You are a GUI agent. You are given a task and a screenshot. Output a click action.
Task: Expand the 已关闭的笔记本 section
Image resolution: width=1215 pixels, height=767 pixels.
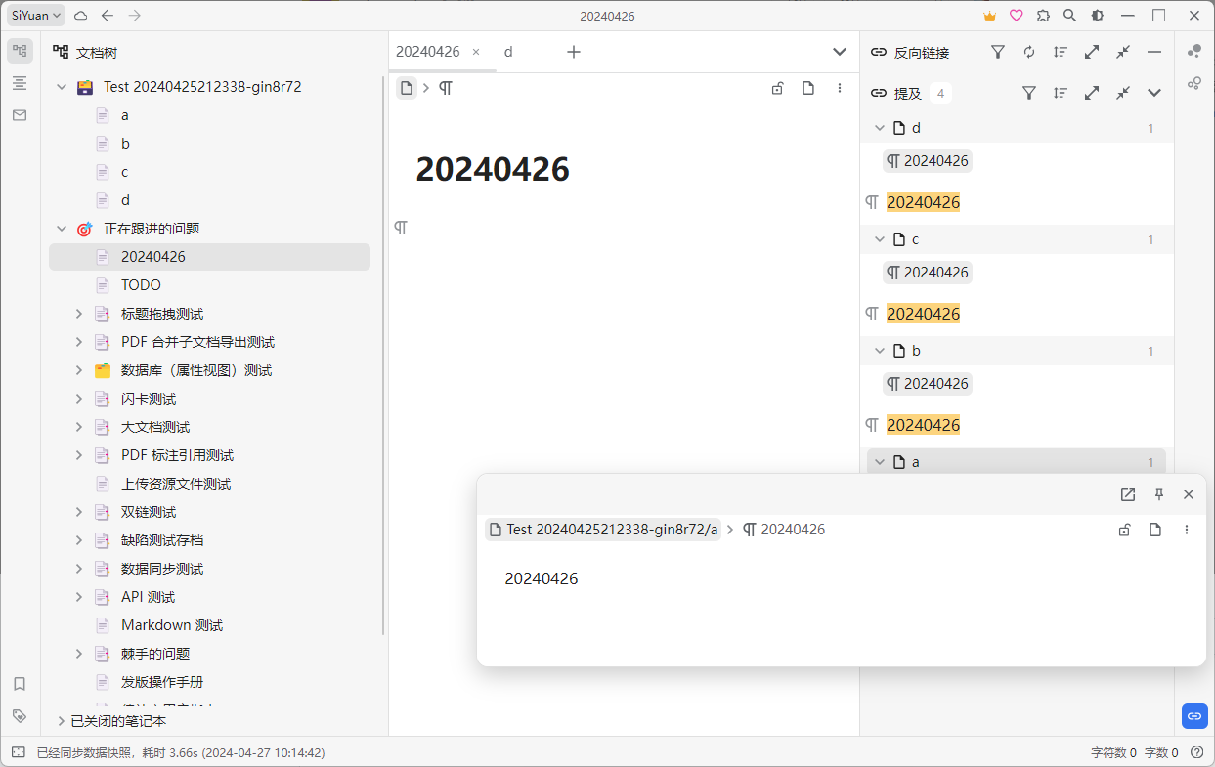click(x=62, y=721)
